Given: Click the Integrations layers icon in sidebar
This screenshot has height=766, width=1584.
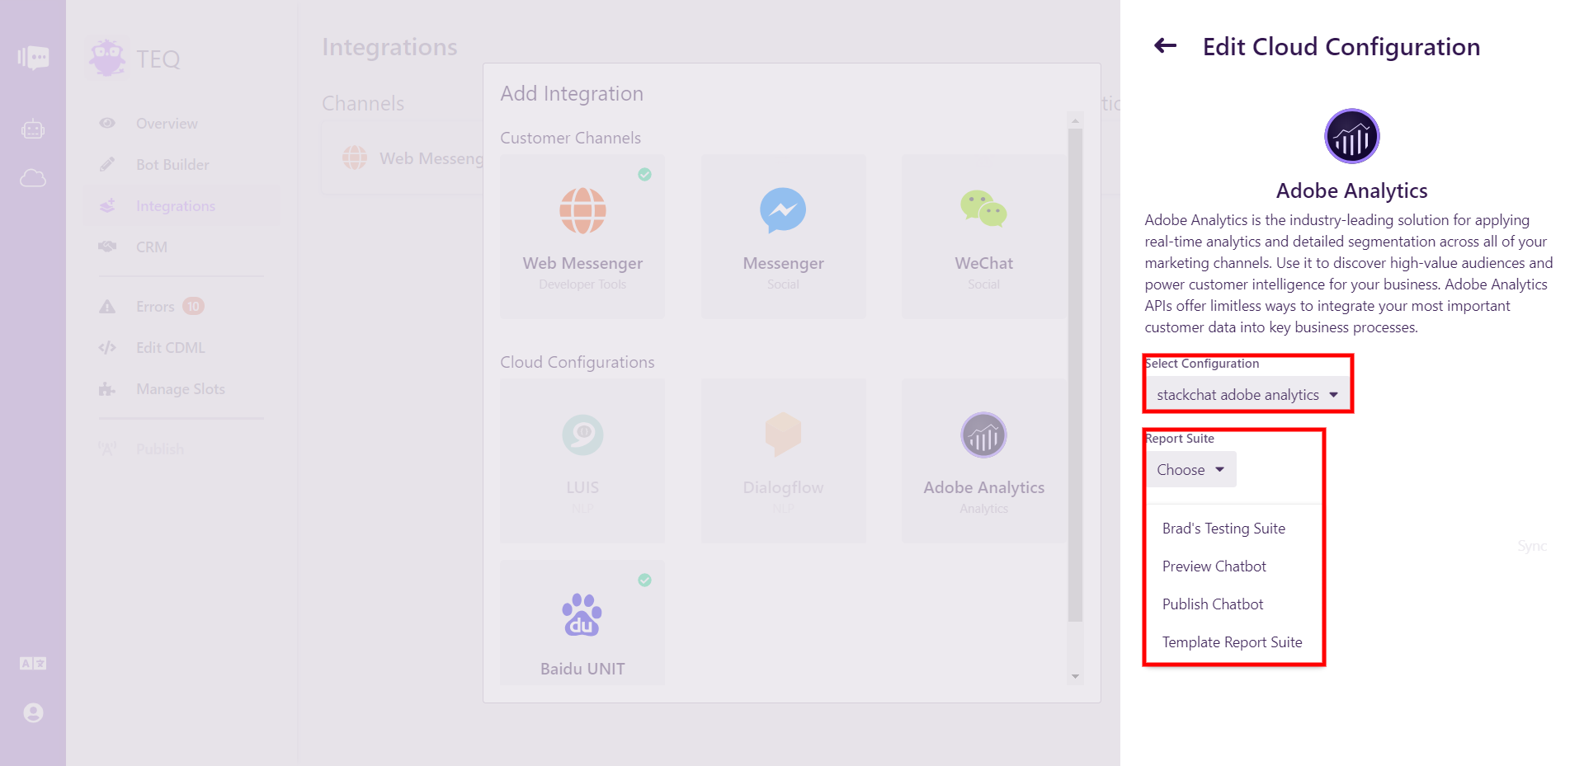Looking at the screenshot, I should pyautogui.click(x=107, y=205).
